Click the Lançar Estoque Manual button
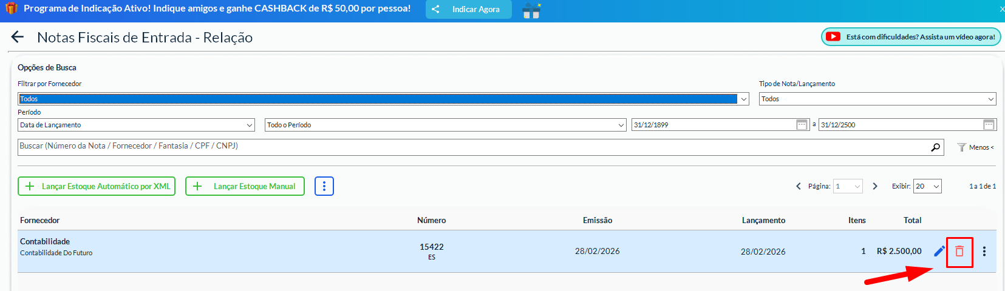The height and width of the screenshot is (291, 1005). (245, 186)
